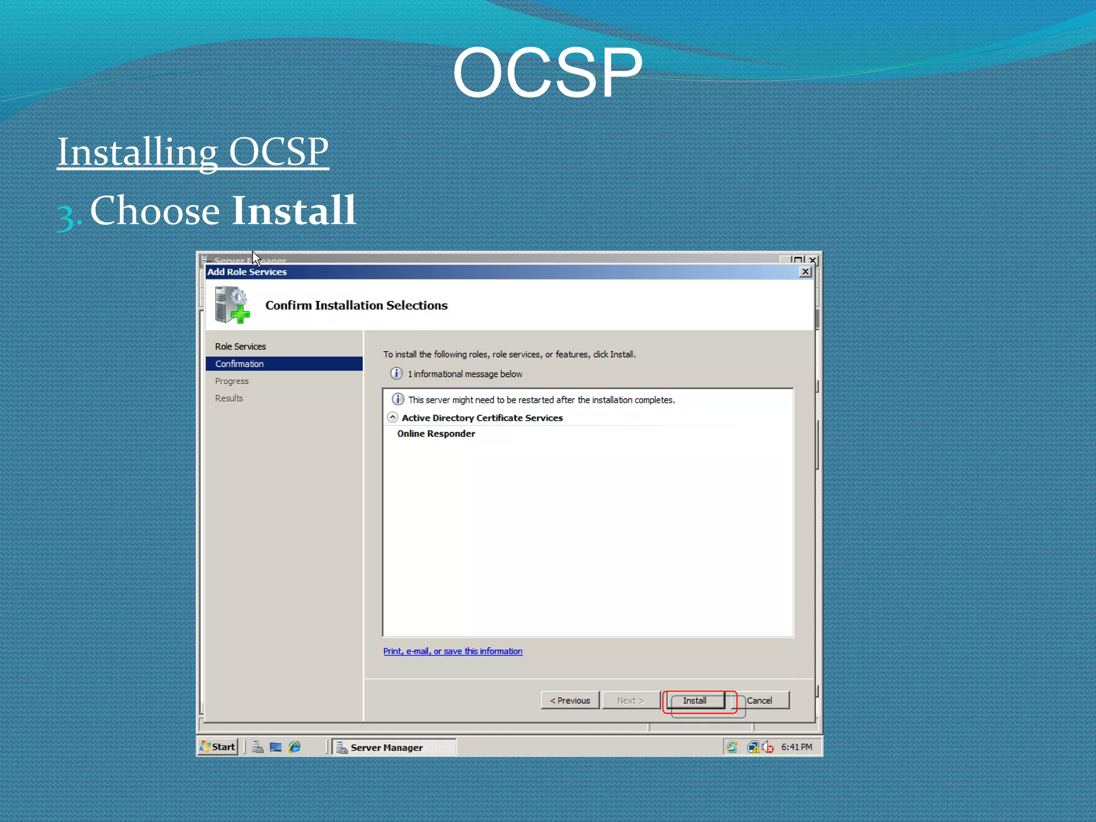
Task: Click the info icon beside the restart warning
Action: click(x=398, y=399)
